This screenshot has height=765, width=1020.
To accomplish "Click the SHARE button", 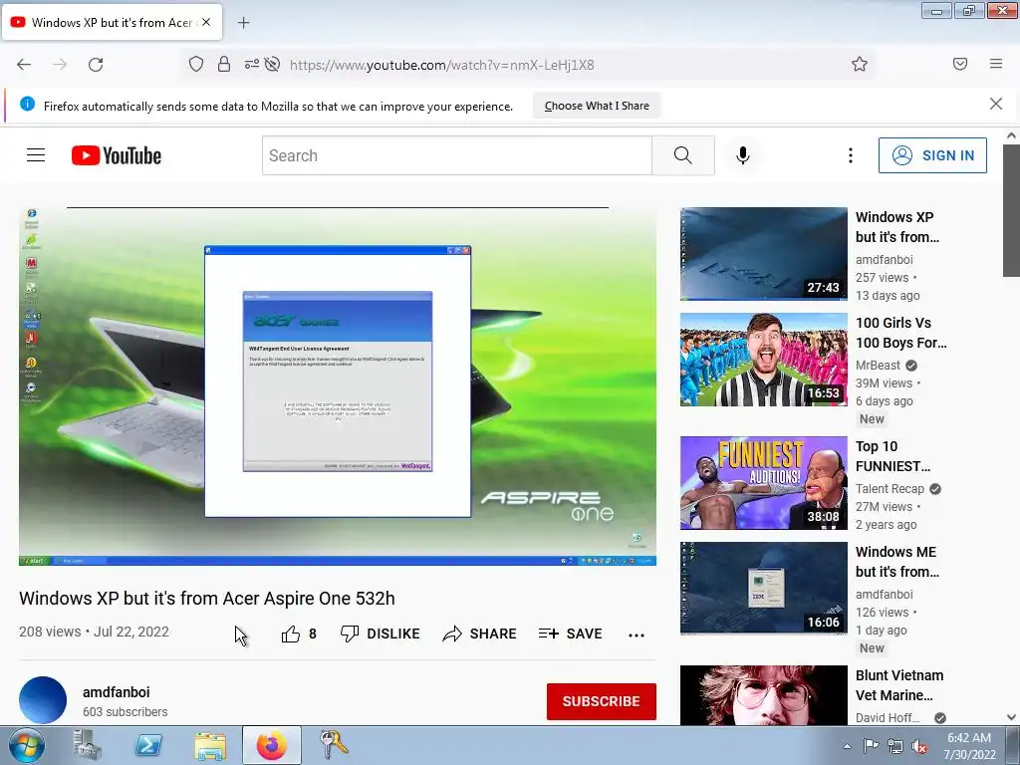I will click(x=479, y=634).
